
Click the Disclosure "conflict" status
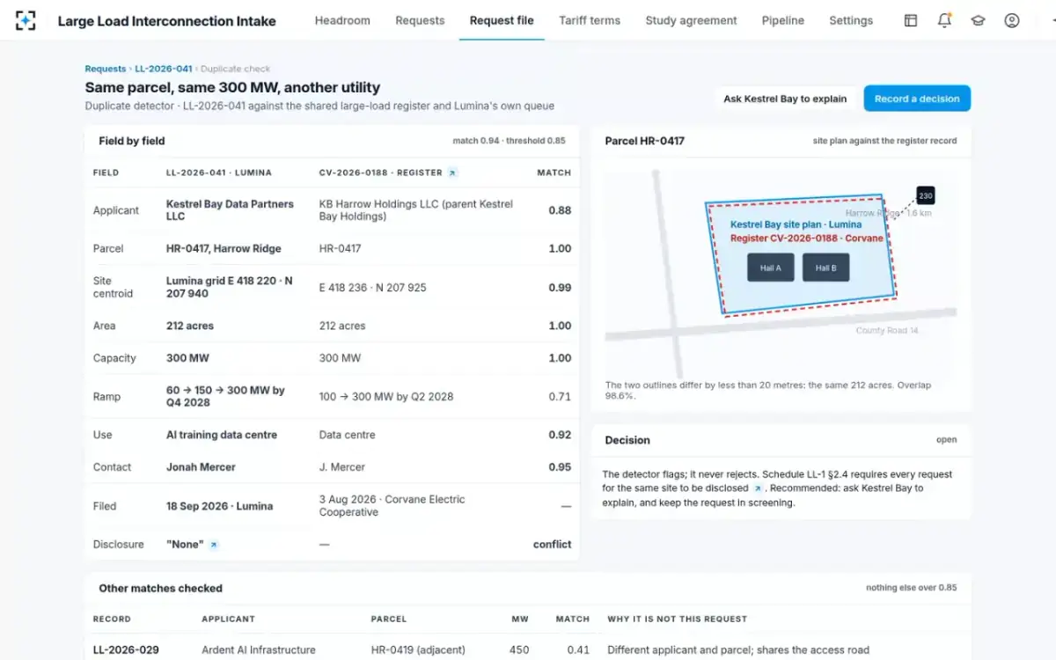pyautogui.click(x=552, y=545)
